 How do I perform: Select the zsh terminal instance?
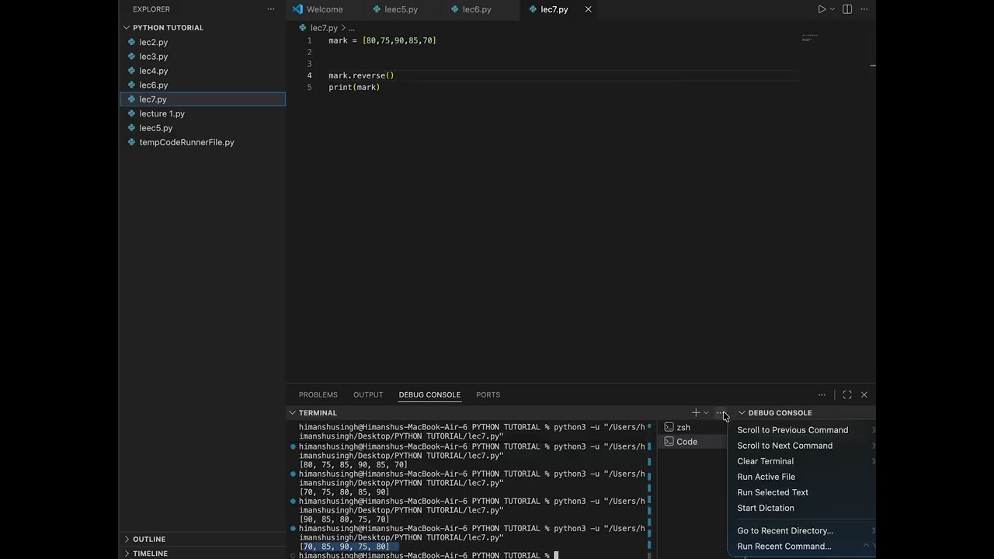click(x=683, y=427)
